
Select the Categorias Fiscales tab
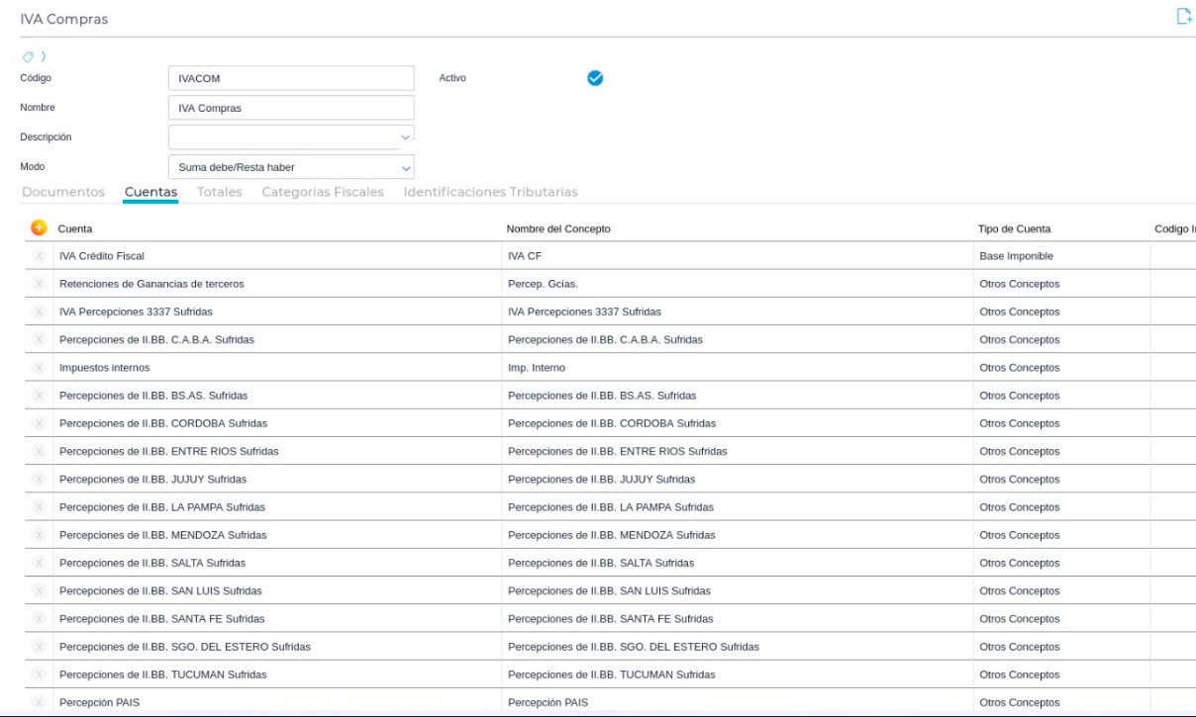(x=322, y=192)
